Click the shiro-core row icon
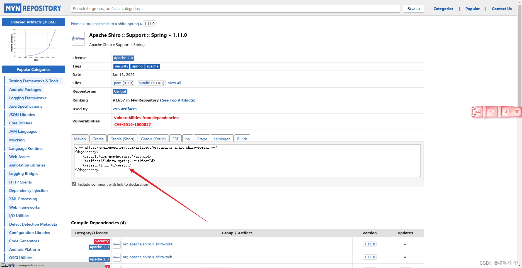 coord(117,244)
